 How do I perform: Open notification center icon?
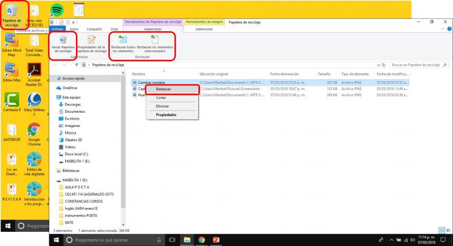(x=443, y=240)
